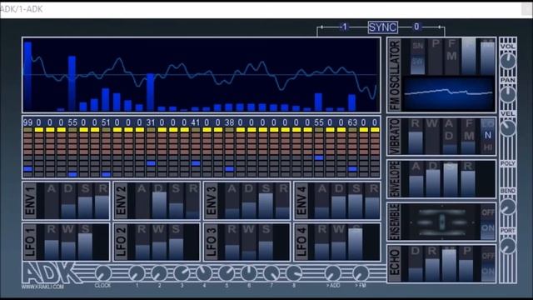Image resolution: width=533 pixels, height=300 pixels.
Task: Click knob 7 in bottom row
Action: click(271, 273)
